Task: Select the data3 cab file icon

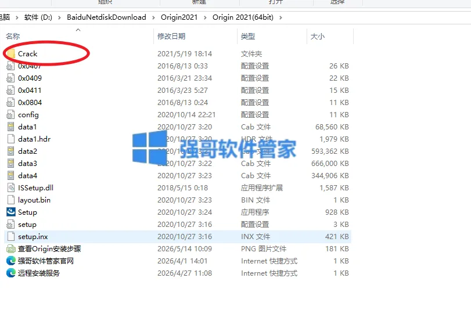Action: point(10,164)
